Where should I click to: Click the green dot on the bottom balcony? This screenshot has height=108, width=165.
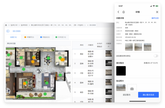point(45,94)
